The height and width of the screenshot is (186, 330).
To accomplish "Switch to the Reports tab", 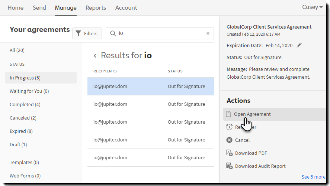I will (x=96, y=8).
